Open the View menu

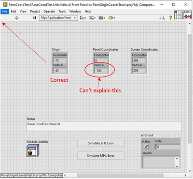(23, 12)
